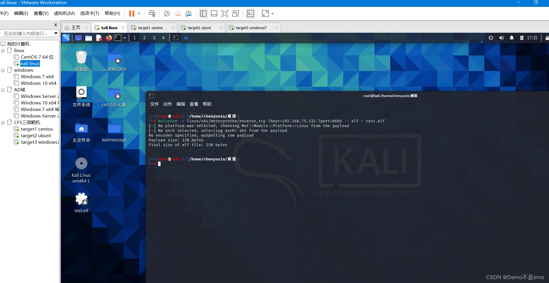Viewport: 549px width, 283px height.
Task: Open the snapshot manager icon
Action: (x=189, y=13)
